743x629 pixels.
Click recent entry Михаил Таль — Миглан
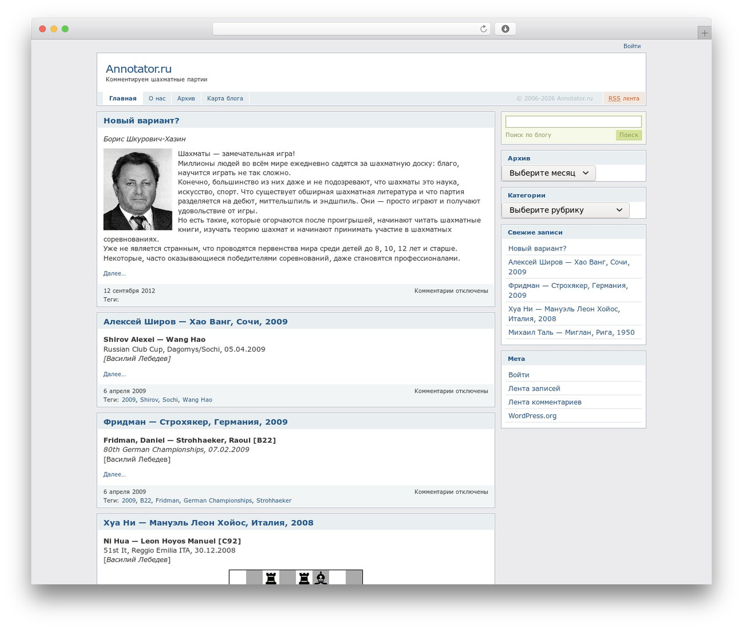point(571,332)
